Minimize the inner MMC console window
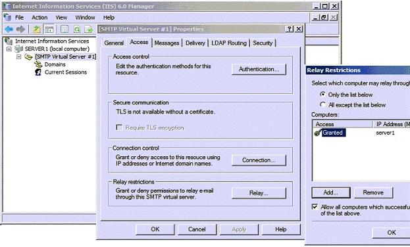 coord(316,18)
